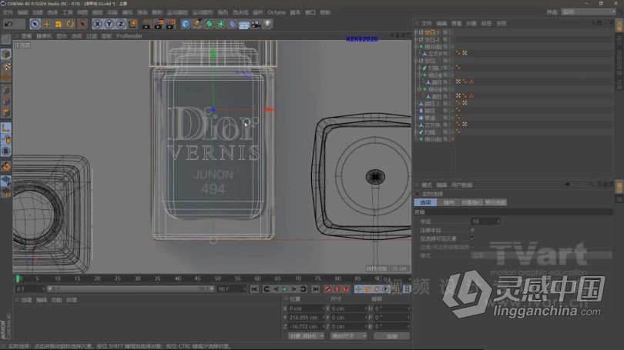Click Make Editable icon in left palette
This screenshot has width=624, height=350.
click(x=6, y=39)
